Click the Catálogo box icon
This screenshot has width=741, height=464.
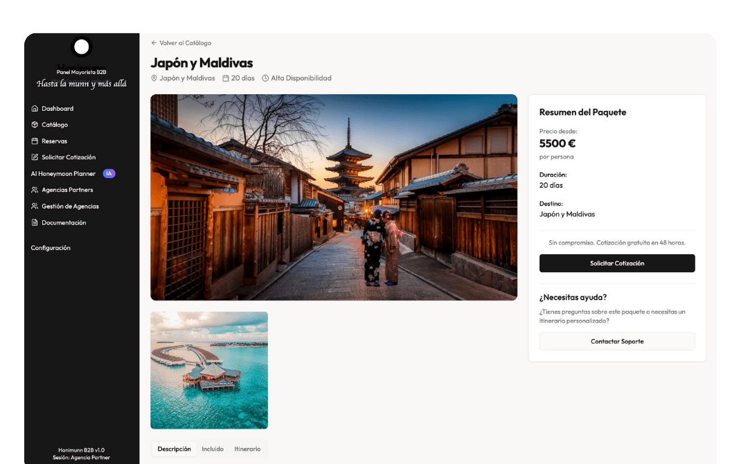click(x=35, y=125)
